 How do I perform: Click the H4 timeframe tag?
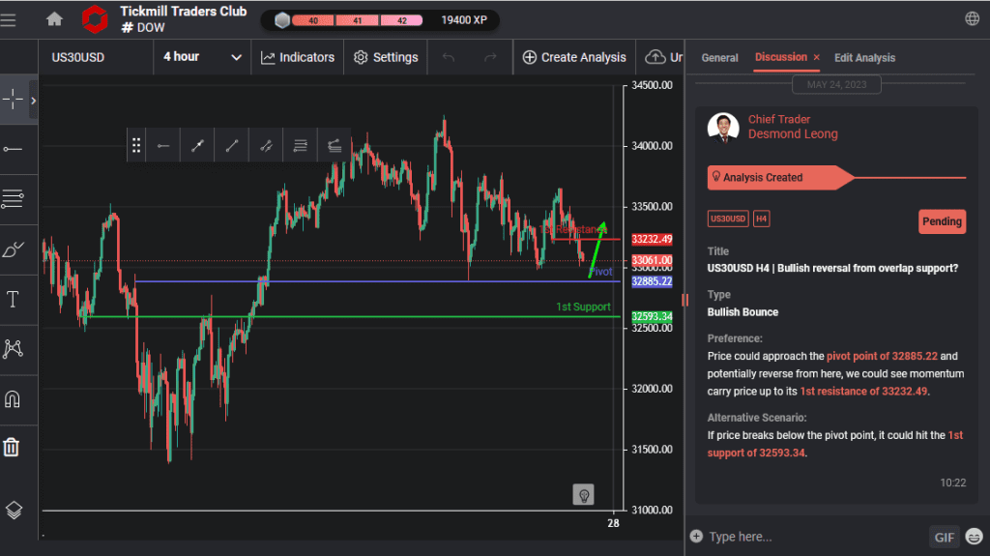tap(761, 219)
